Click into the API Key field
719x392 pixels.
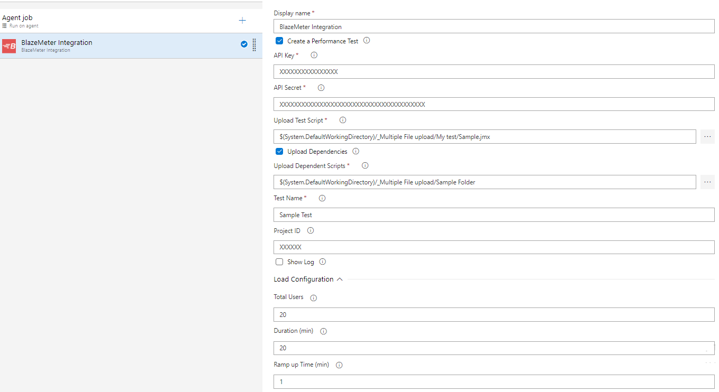click(494, 71)
